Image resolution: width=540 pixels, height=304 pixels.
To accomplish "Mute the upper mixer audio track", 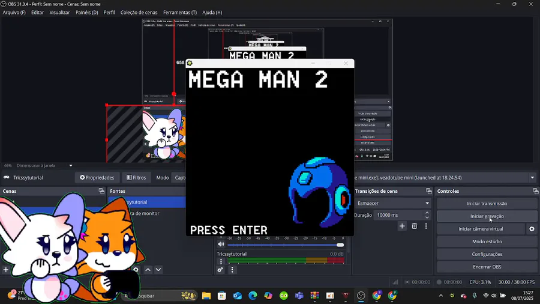I will pyautogui.click(x=221, y=245).
